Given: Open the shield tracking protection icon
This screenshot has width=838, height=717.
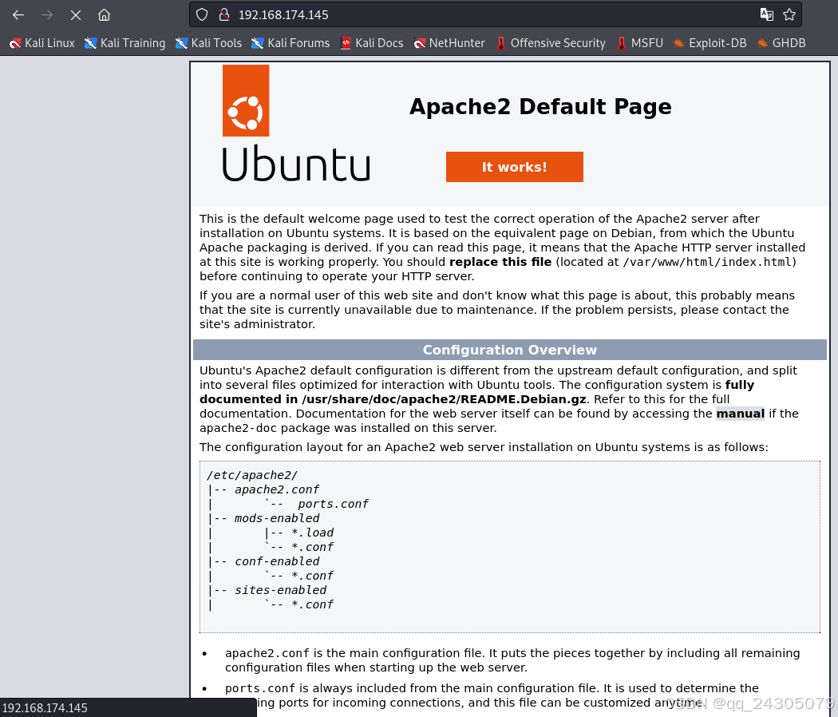Looking at the screenshot, I should (x=202, y=15).
